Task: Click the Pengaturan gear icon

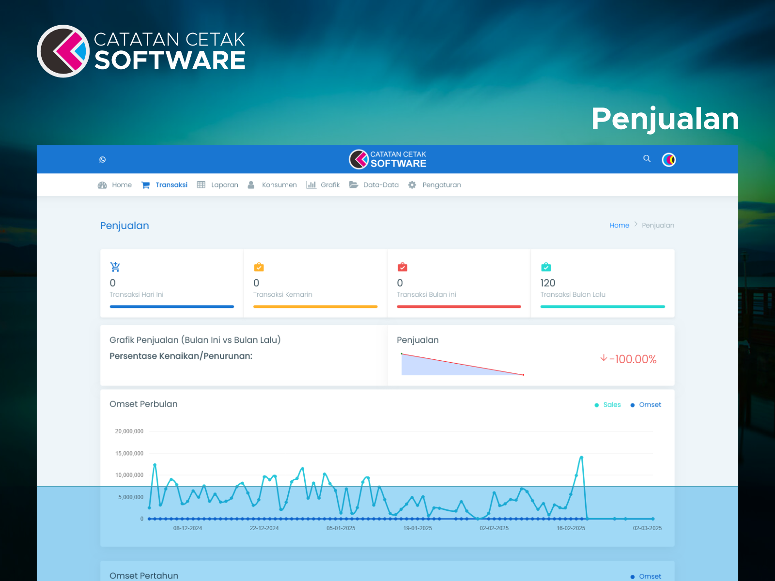Action: 412,185
